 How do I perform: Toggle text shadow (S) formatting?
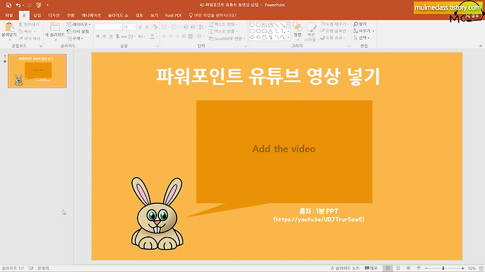117,36
